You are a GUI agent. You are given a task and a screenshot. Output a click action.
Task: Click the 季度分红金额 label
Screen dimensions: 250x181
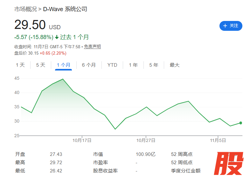coord(186,171)
